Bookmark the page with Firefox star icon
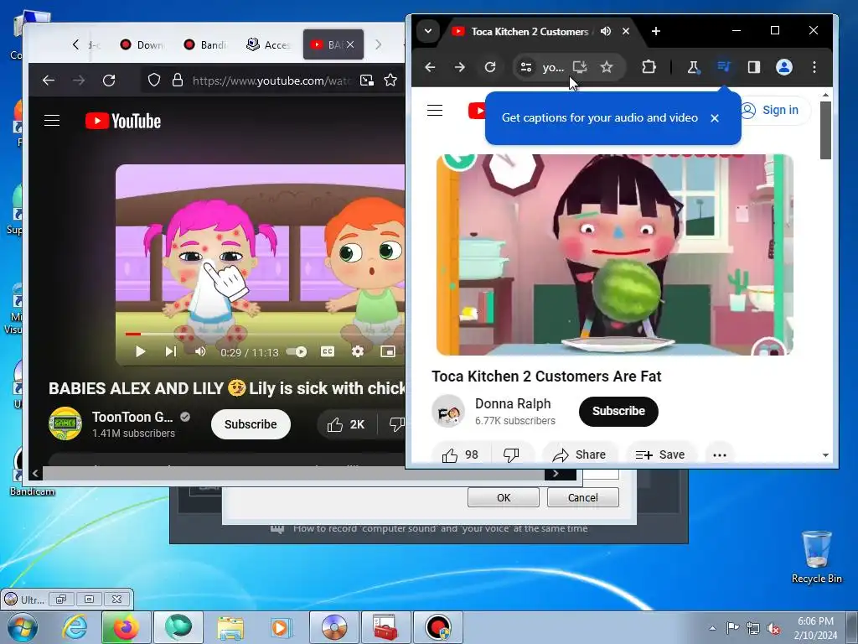Image resolution: width=858 pixels, height=644 pixels. click(x=390, y=80)
